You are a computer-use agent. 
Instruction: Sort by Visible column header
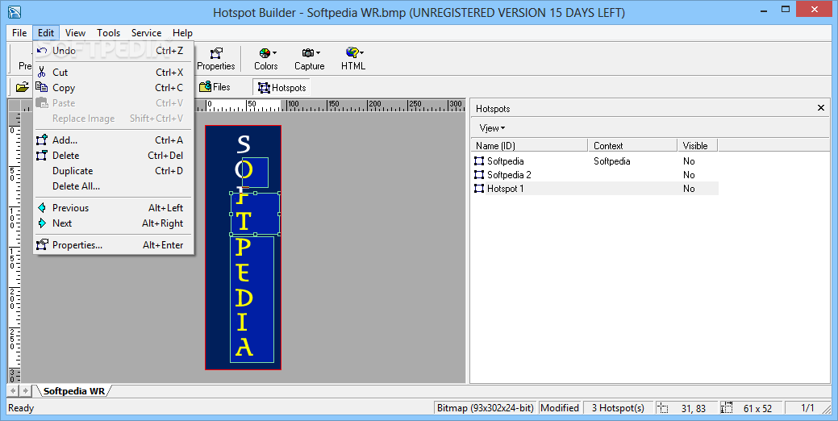(x=698, y=145)
